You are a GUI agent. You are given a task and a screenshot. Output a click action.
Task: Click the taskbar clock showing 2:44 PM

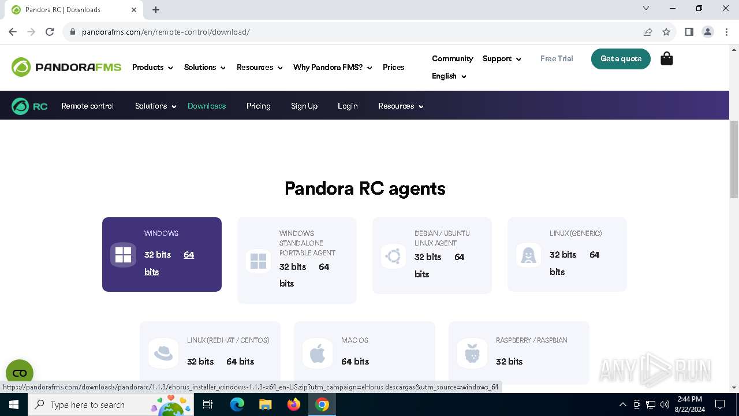pos(689,404)
